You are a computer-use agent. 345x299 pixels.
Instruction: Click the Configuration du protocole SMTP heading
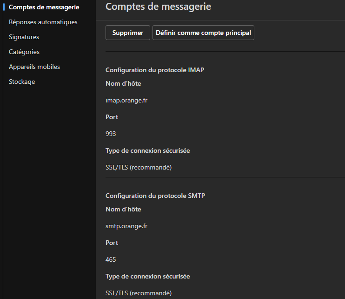point(155,196)
